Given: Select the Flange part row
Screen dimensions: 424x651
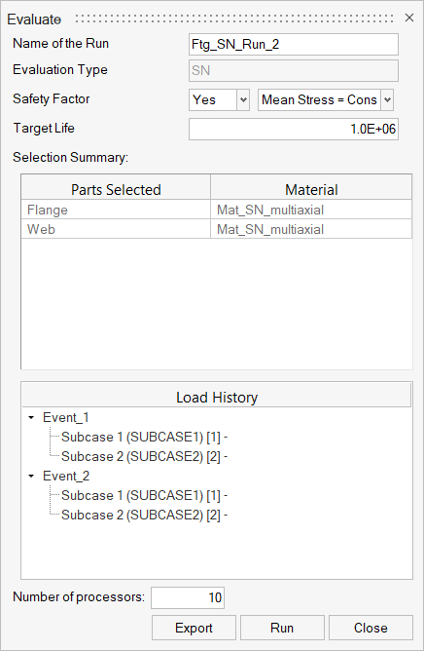Looking at the screenshot, I should click(x=216, y=210).
